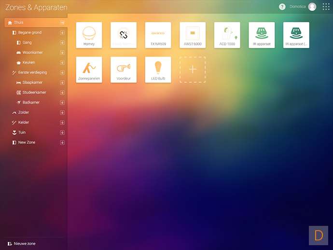Select the Gang zone
Image resolution: width=333 pixels, height=250 pixels.
pos(36,42)
